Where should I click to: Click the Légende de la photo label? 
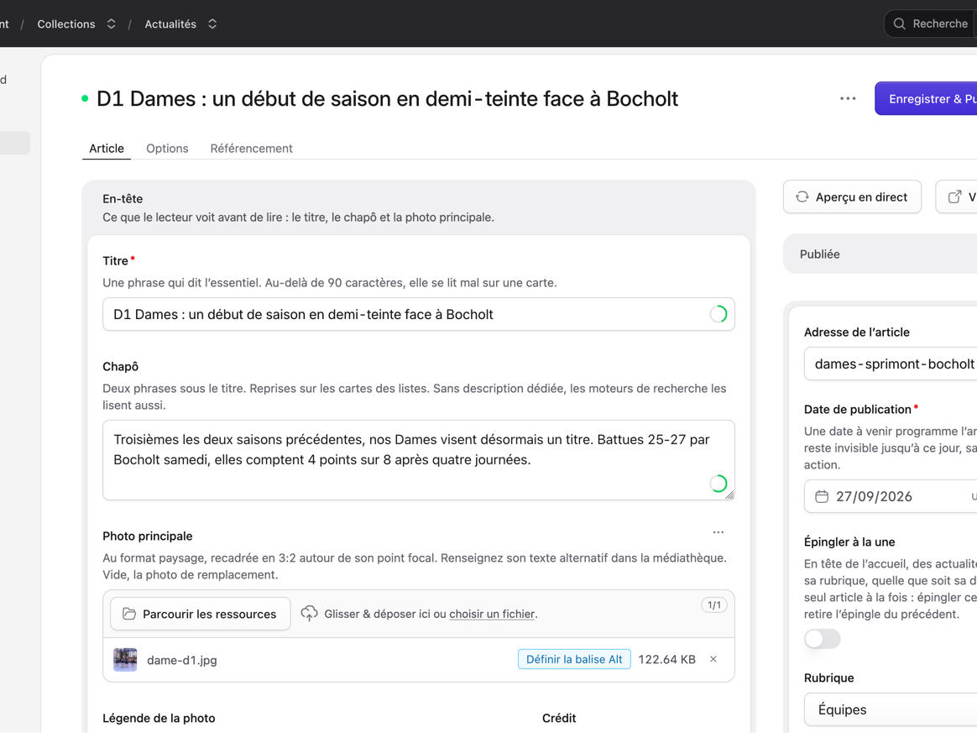coord(159,718)
